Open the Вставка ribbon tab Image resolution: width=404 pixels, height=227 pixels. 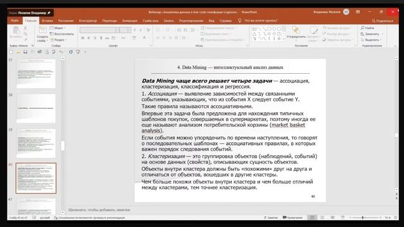coord(47,21)
